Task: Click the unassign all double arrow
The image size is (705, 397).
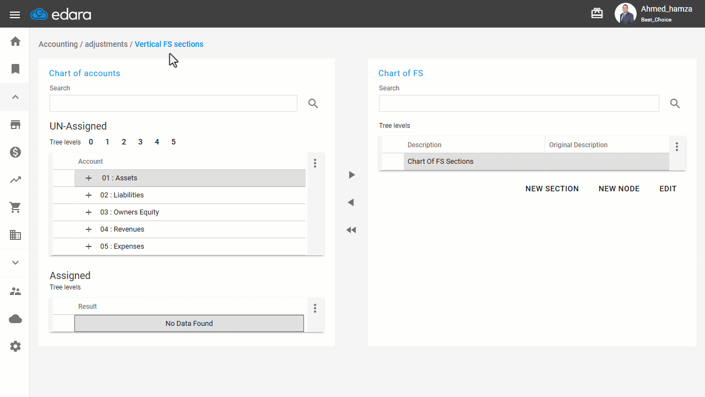Action: [x=351, y=230]
